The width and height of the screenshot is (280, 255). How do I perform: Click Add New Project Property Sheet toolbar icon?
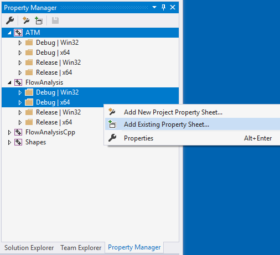click(x=26, y=20)
